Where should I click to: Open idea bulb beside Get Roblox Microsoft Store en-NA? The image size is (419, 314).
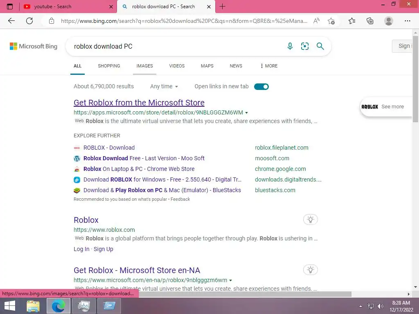click(311, 270)
